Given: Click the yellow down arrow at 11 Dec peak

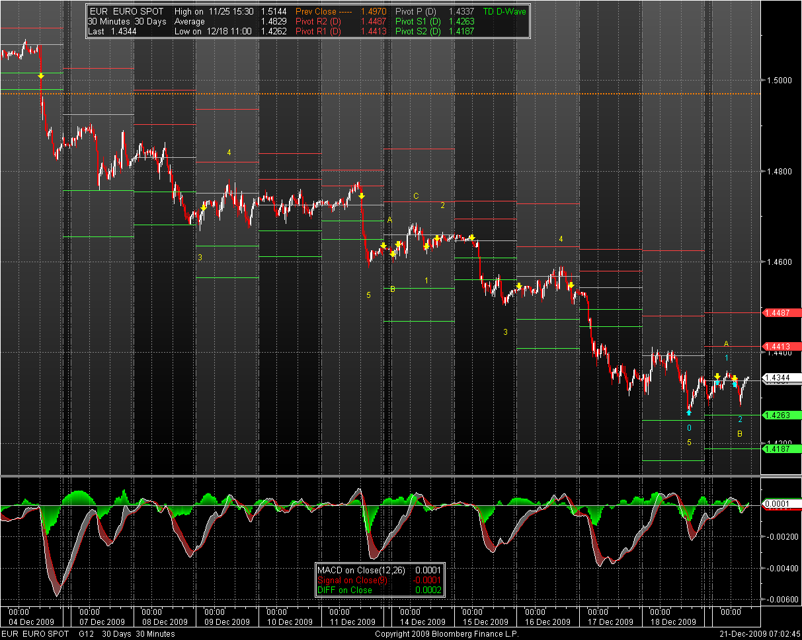Looking at the screenshot, I should click(x=361, y=196).
